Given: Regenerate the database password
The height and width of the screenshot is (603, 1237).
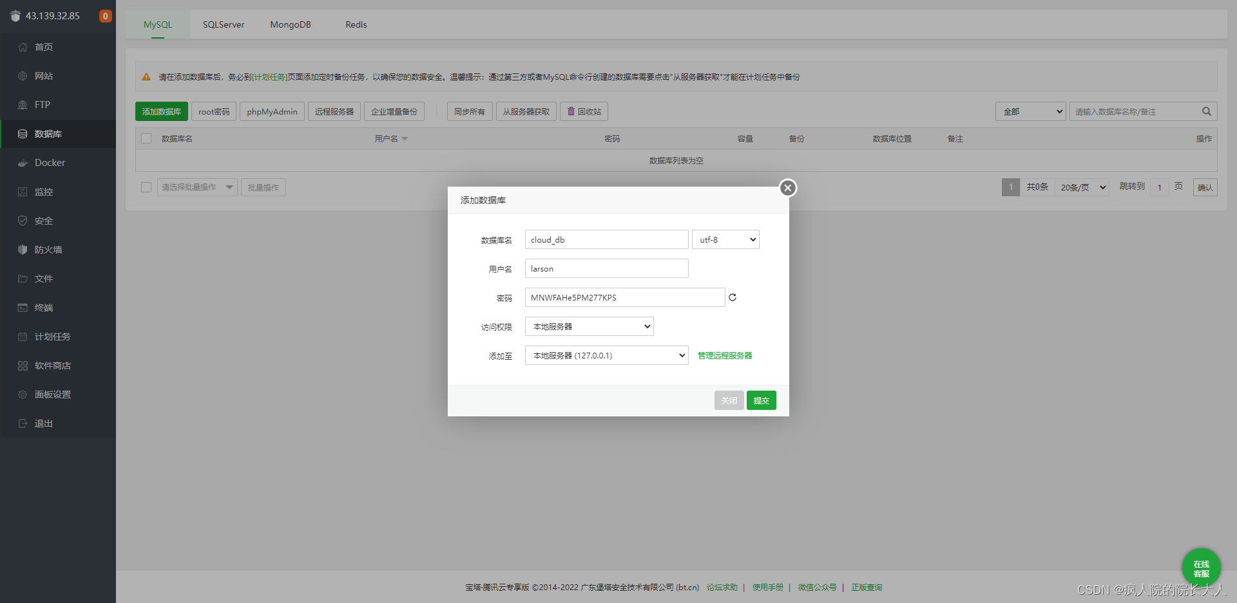Looking at the screenshot, I should point(733,297).
